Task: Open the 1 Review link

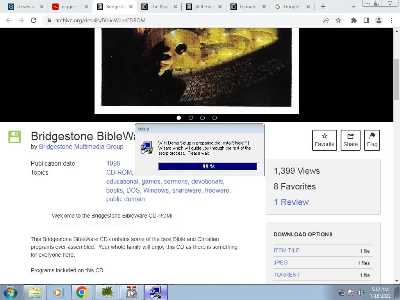Action: [x=291, y=202]
